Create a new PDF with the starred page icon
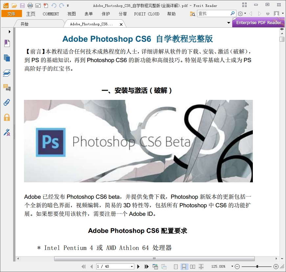286x272 pixels. [46, 6]
